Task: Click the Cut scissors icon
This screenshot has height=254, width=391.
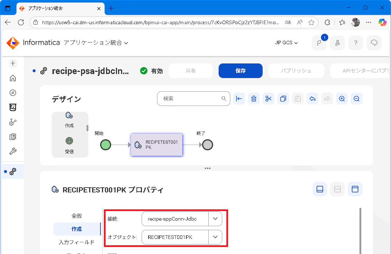Action: point(268,99)
